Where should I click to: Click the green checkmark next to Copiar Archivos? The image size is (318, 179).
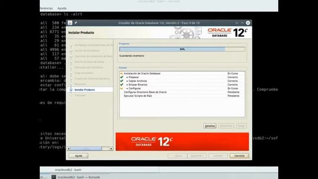coord(121,81)
